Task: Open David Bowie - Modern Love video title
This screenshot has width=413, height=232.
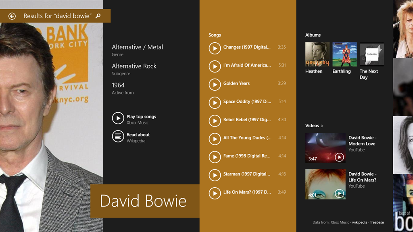Action: click(363, 141)
